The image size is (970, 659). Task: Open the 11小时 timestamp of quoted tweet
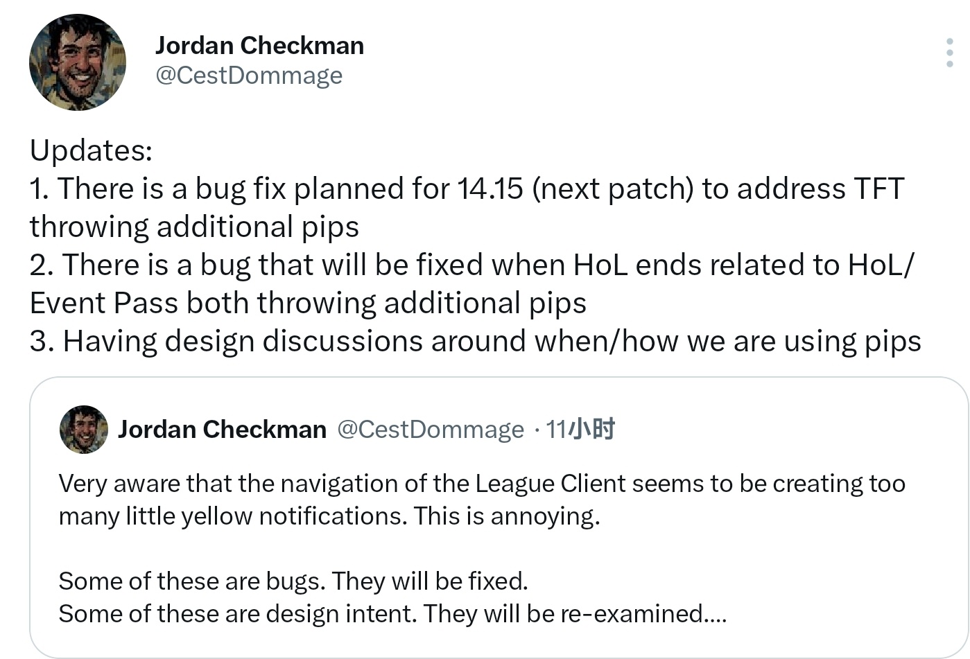(581, 430)
